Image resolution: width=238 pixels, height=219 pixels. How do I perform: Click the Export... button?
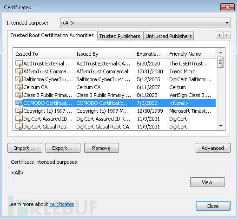tap(63, 148)
